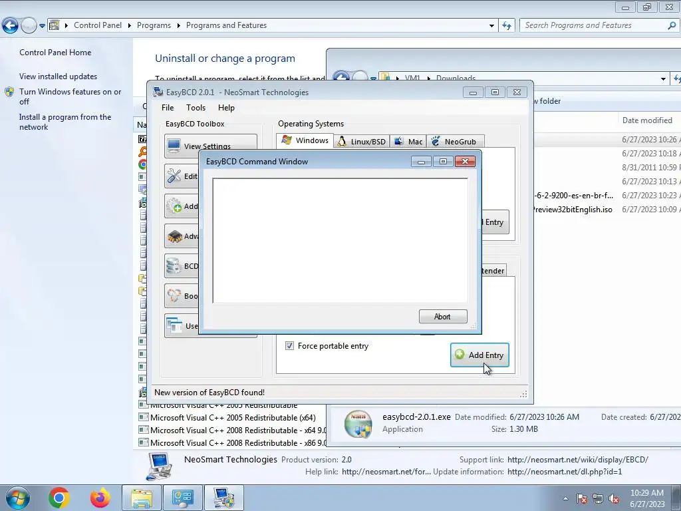Click the network icon in system tray
Screen dimensions: 681x511
pyautogui.click(x=598, y=499)
